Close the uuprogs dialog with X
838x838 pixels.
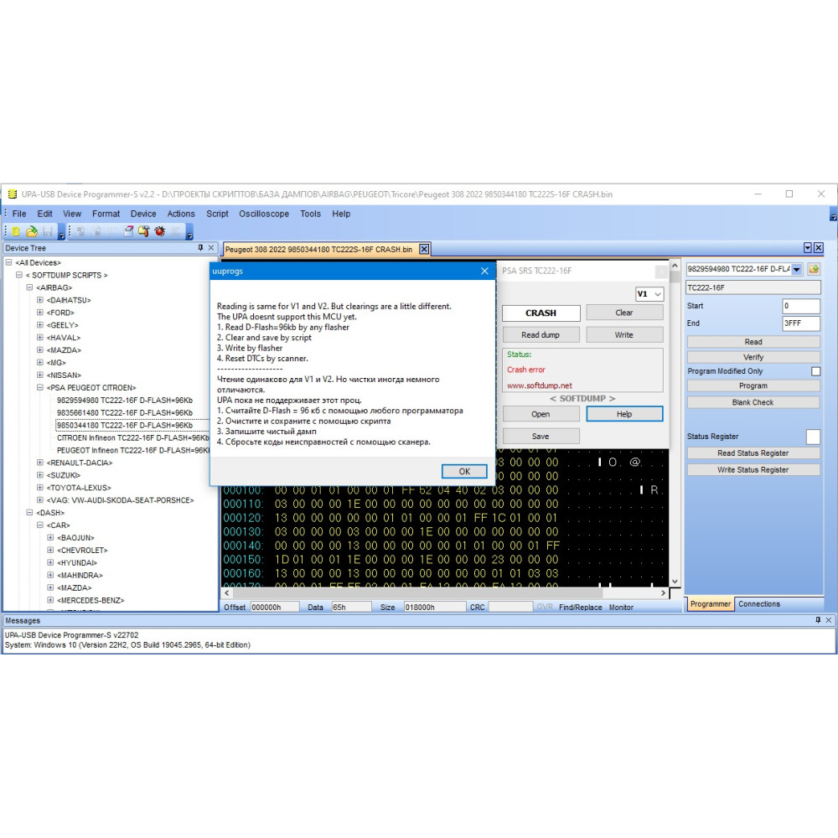(x=484, y=271)
